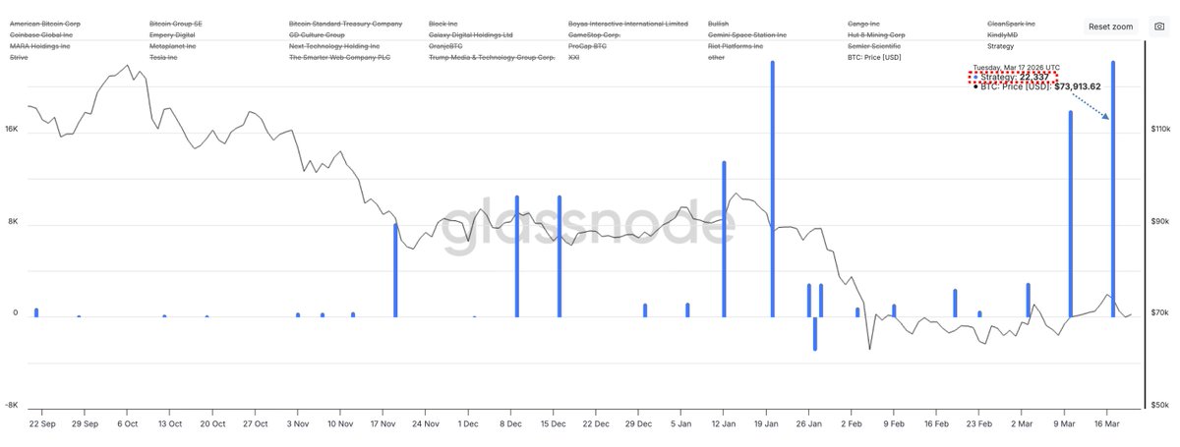This screenshot has height=447, width=1180.
Task: Click the 23 Feb date label
Action: [x=979, y=424]
